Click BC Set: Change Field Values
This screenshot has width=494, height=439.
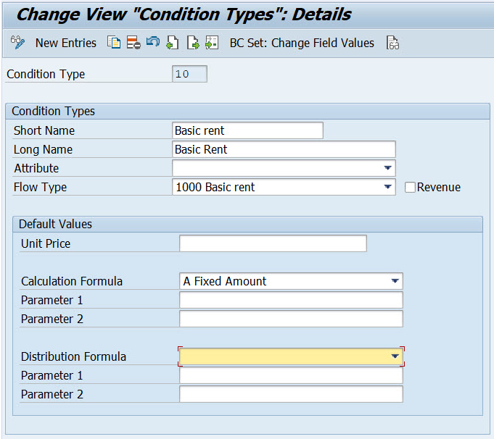tap(302, 43)
